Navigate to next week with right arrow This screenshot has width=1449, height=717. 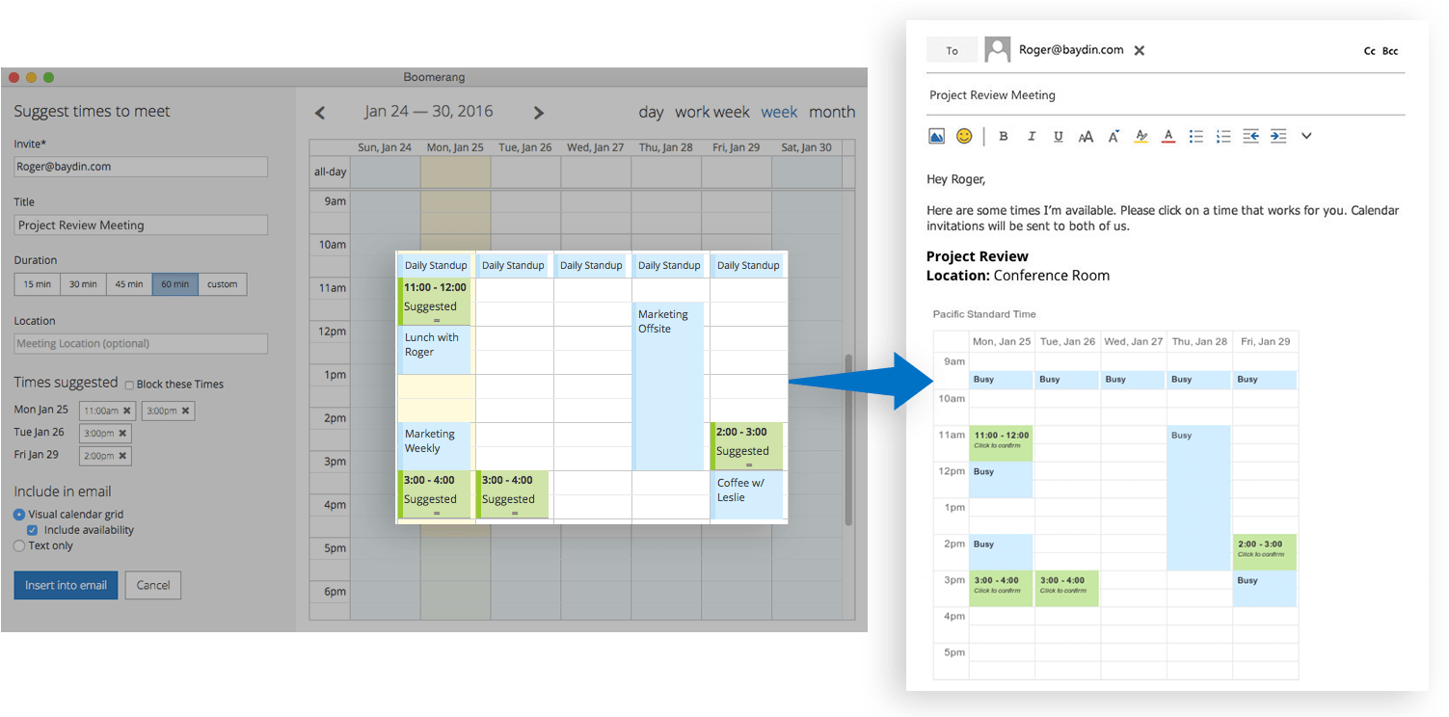coord(538,112)
